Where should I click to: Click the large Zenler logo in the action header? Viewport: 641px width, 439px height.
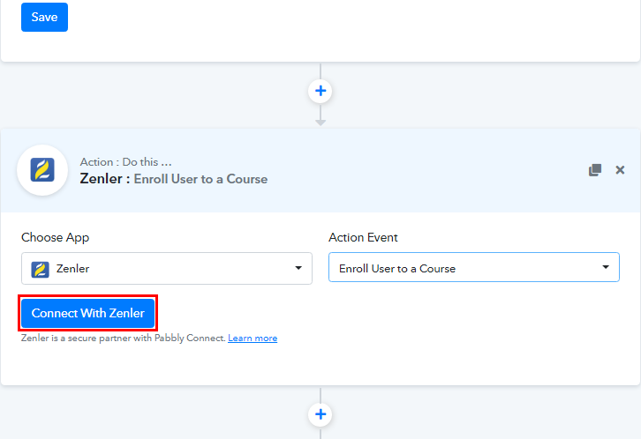coord(42,170)
